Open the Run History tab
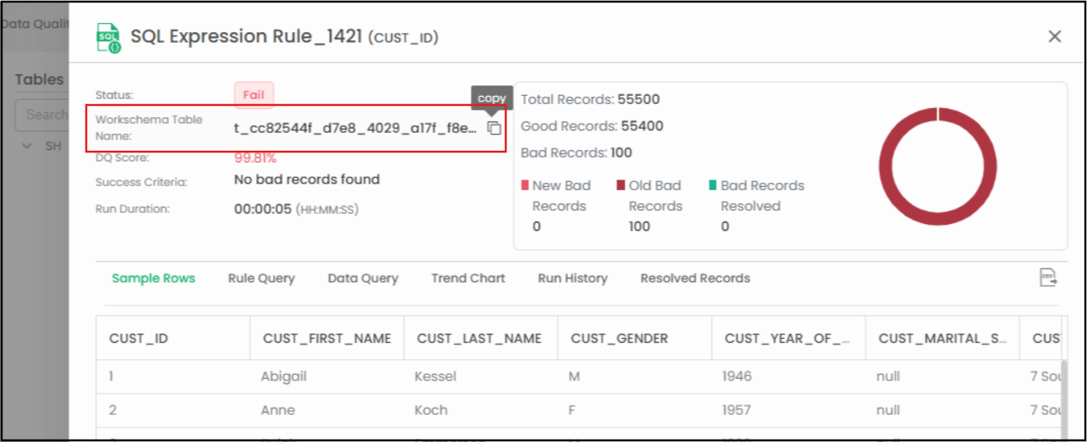 click(572, 278)
